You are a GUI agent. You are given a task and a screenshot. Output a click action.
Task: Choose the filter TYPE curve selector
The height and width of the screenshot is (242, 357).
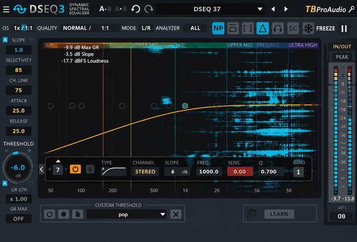click(x=114, y=171)
